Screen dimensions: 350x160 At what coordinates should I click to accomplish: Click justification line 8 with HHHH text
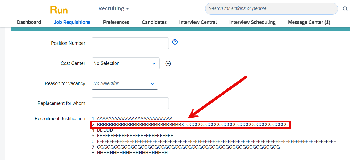(130, 153)
